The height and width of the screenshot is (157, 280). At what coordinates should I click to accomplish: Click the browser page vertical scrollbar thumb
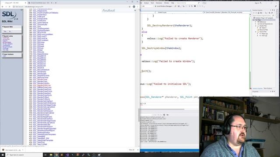click(x=139, y=115)
